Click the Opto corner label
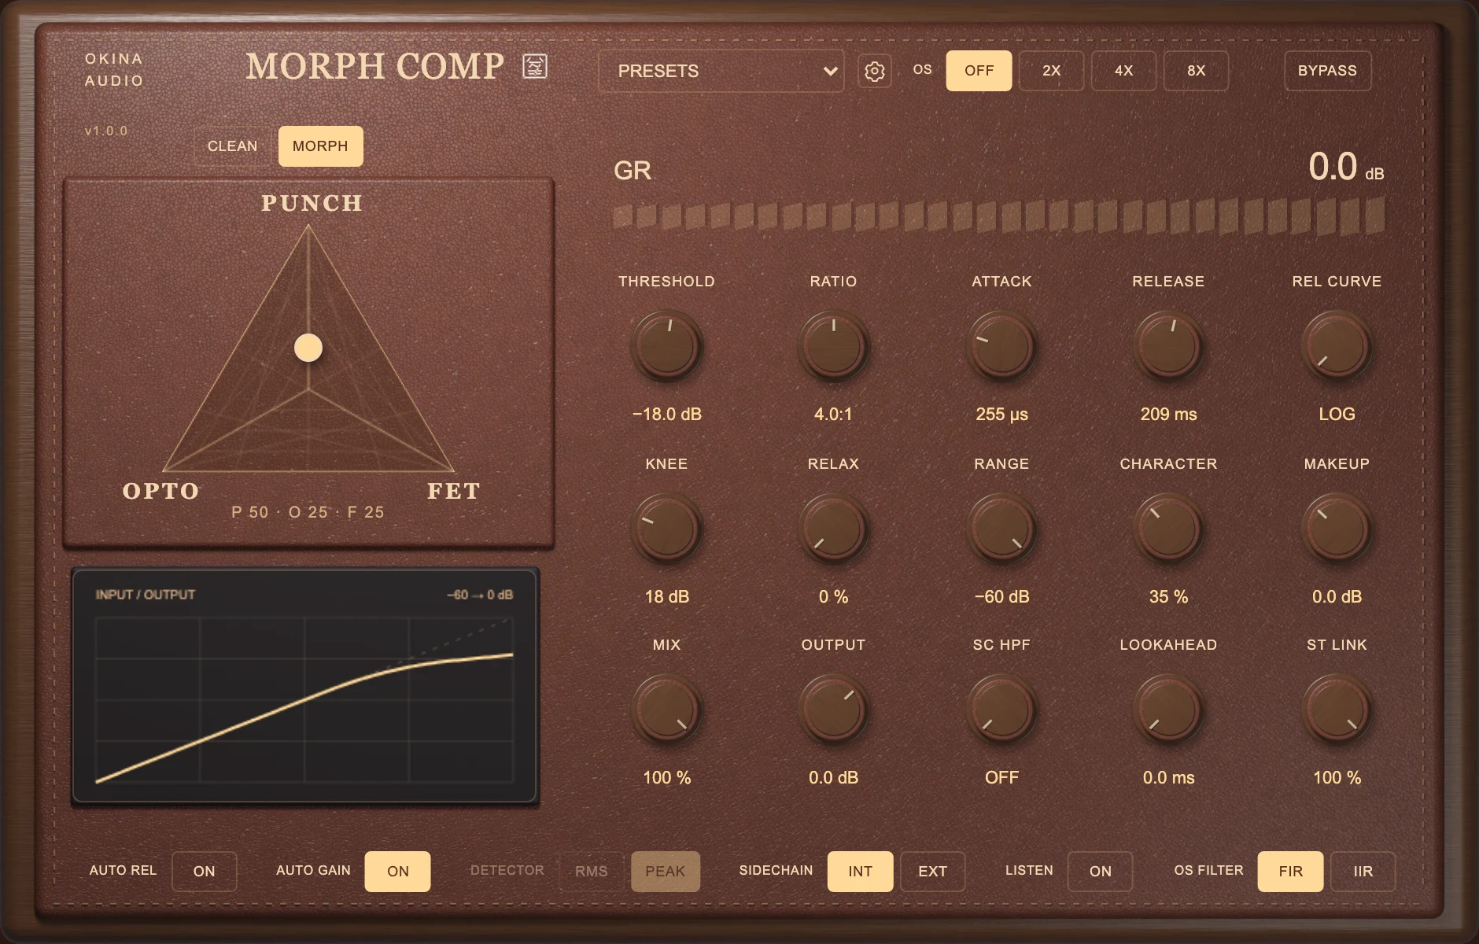 [x=161, y=491]
